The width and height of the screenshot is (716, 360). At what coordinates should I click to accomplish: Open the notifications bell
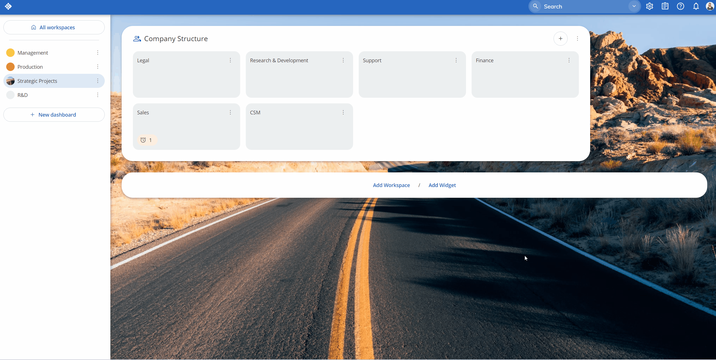696,6
